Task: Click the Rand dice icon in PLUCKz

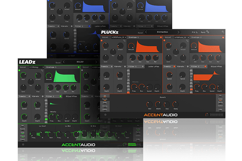Action: click(208, 32)
